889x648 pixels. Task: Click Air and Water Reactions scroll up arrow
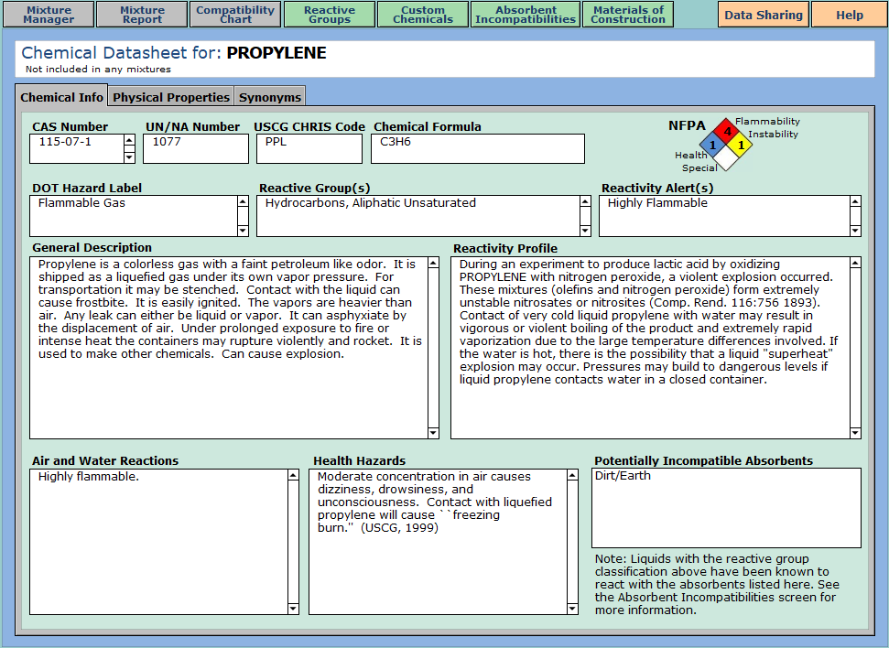tap(293, 475)
